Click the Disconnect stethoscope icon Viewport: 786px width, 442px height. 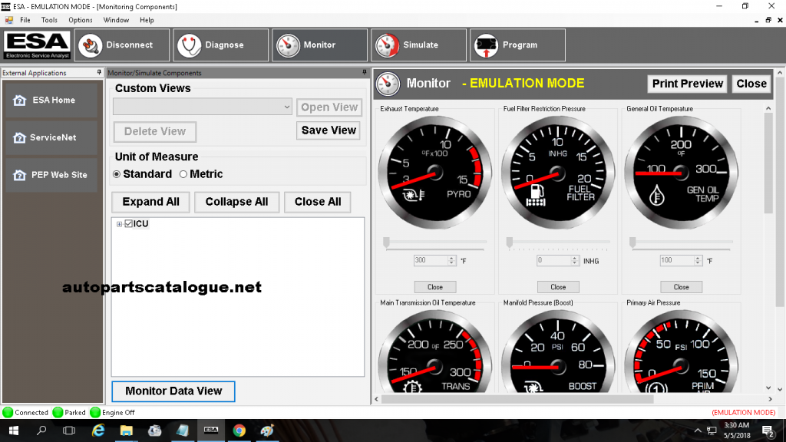pyautogui.click(x=91, y=45)
